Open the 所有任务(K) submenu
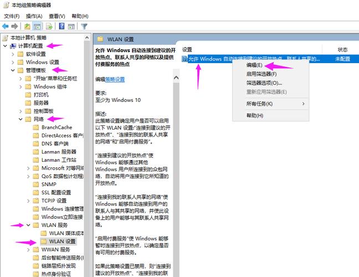 271,104
